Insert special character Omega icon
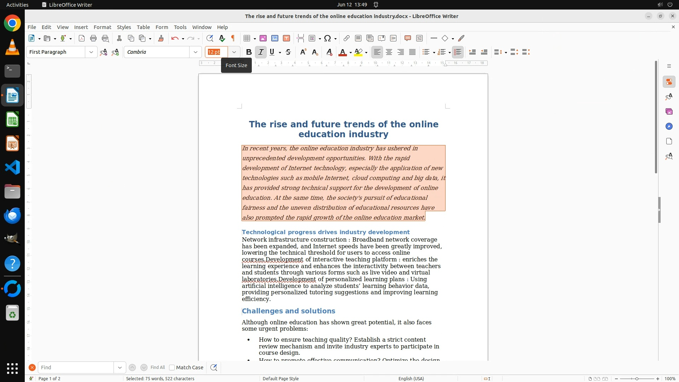This screenshot has height=382, width=679. 327,39
